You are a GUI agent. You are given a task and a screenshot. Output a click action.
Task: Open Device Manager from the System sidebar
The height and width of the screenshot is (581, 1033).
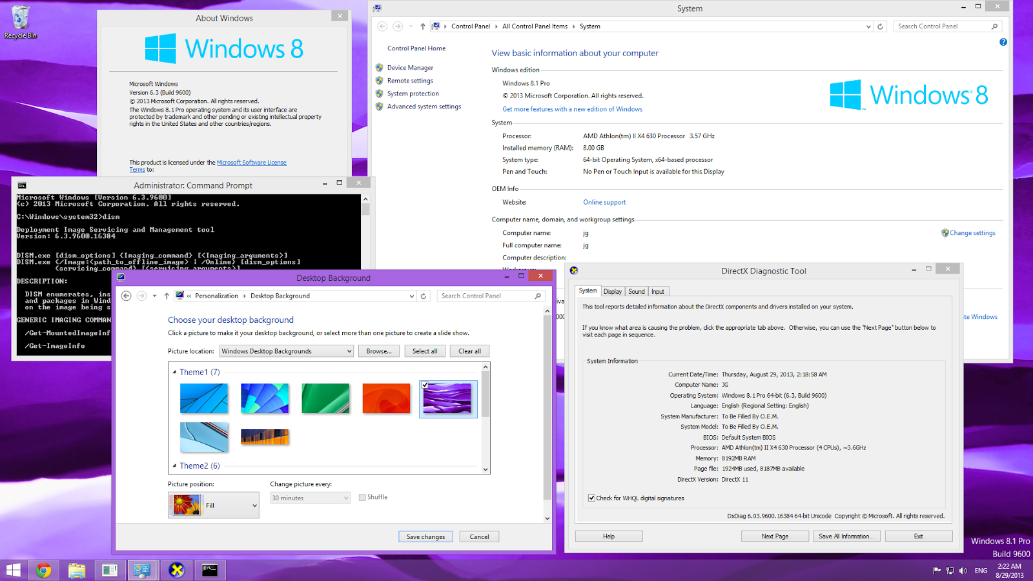410,67
